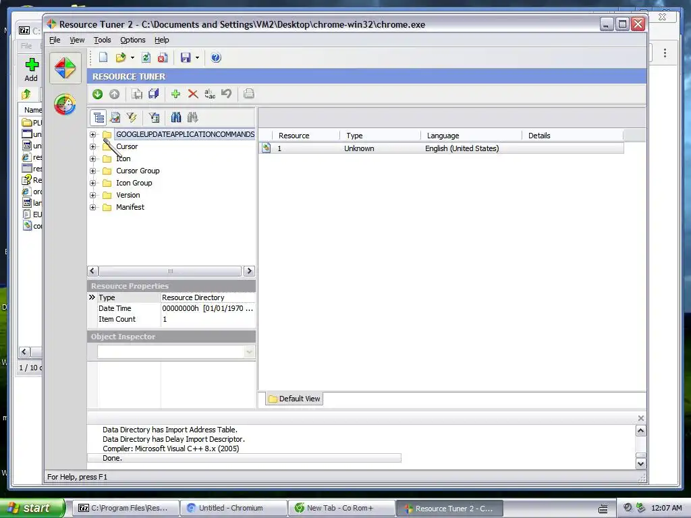This screenshot has height=518, width=691.
Task: Open the Options menu
Action: coord(133,40)
